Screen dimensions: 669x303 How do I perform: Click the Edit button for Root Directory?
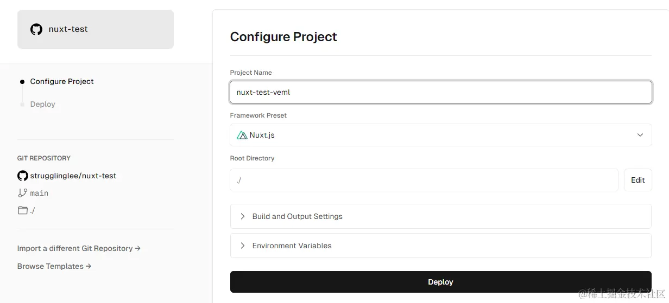click(638, 180)
